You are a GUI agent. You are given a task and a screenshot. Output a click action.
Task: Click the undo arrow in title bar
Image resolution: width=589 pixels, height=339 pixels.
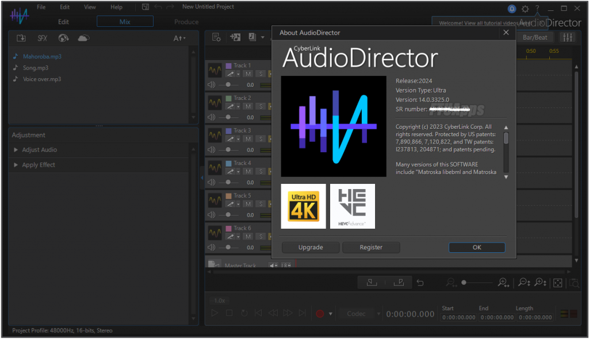point(158,7)
